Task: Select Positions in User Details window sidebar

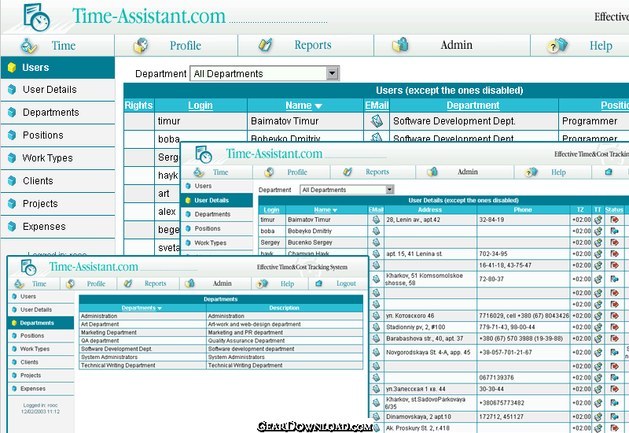Action: (x=217, y=228)
